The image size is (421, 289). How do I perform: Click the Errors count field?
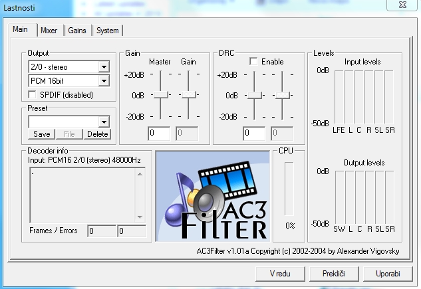point(132,231)
